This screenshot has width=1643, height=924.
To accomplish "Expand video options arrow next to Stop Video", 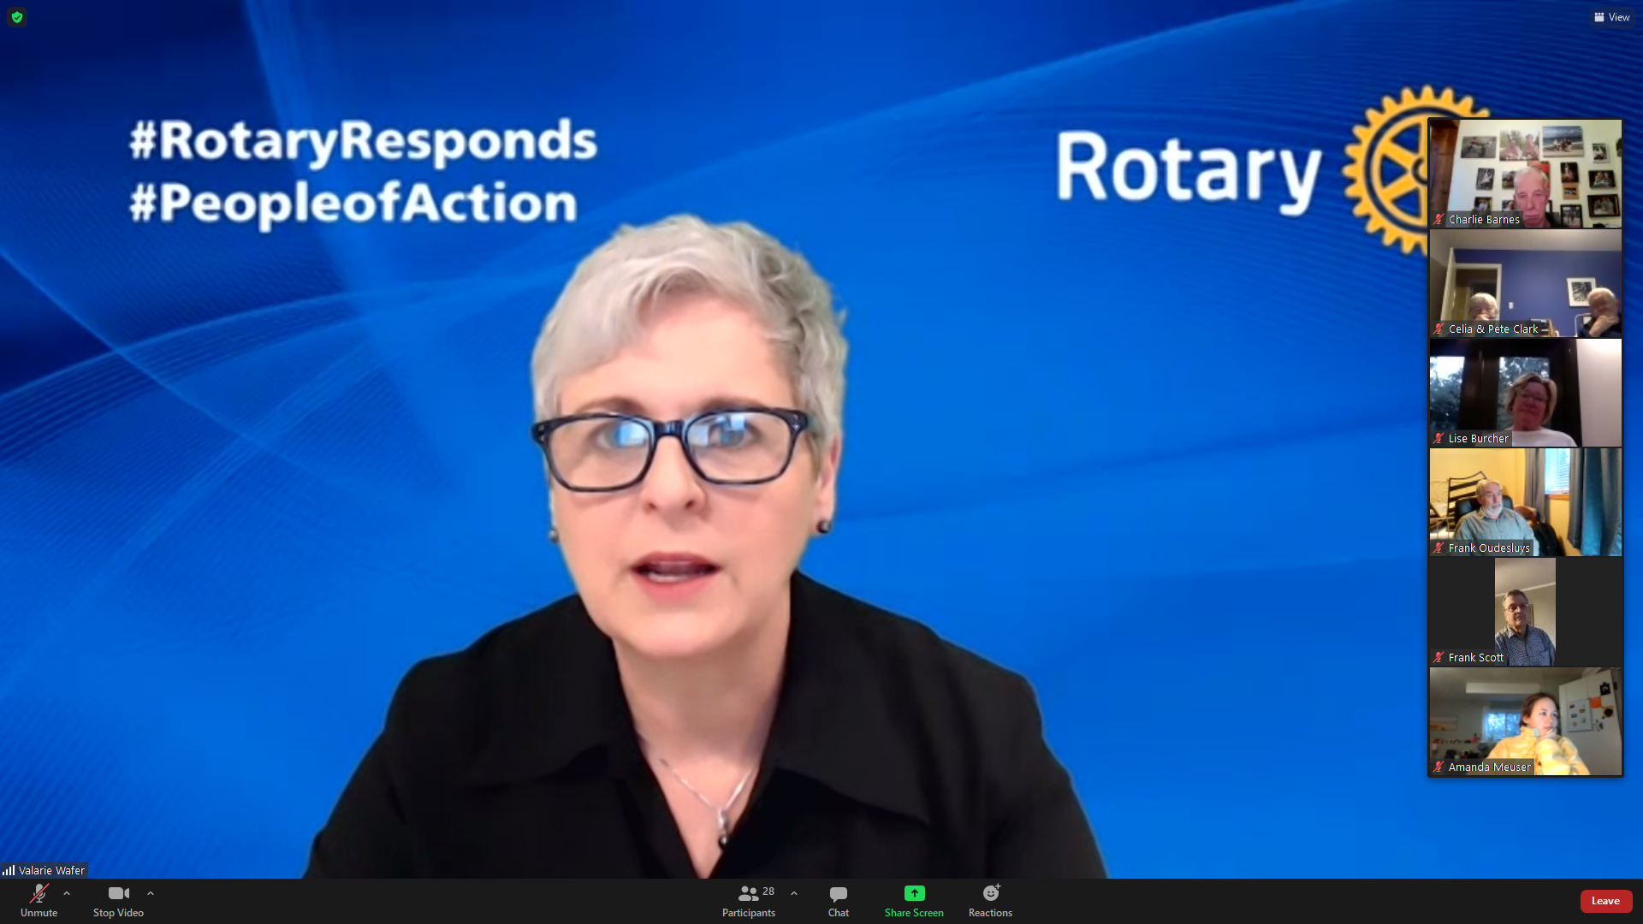I will [151, 893].
